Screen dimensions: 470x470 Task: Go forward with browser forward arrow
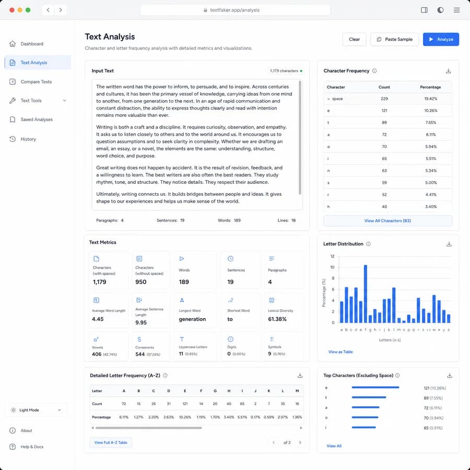pyautogui.click(x=61, y=10)
